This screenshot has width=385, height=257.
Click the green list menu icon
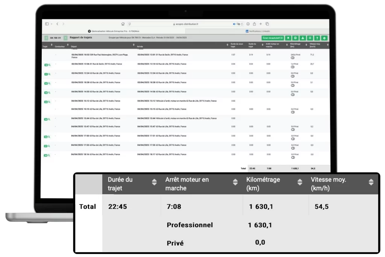coord(310,38)
